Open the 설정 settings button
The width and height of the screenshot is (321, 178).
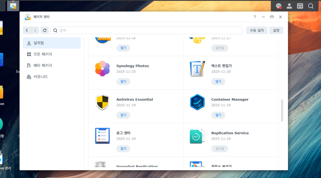[276, 30]
